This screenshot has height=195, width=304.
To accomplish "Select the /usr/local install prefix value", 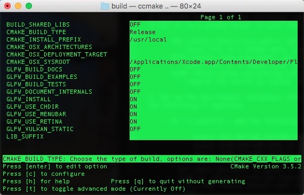I will [148, 39].
